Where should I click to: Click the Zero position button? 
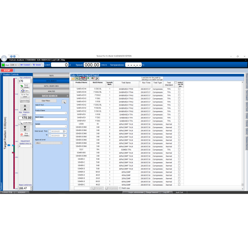click(x=25, y=91)
